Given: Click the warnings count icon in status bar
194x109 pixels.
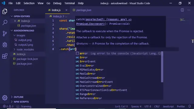Looking at the screenshot, I should [10, 106].
